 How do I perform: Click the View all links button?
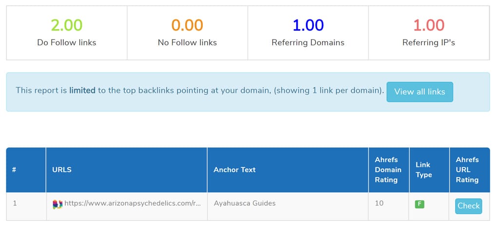pos(420,92)
